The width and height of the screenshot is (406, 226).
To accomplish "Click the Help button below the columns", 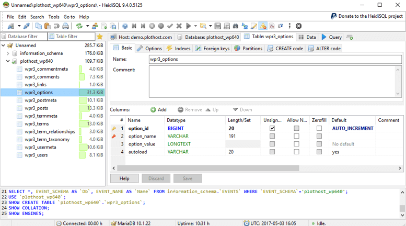I will 124,178.
